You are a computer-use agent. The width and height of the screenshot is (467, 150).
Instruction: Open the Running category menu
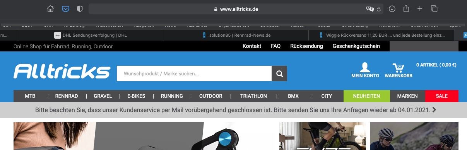pos(172,96)
